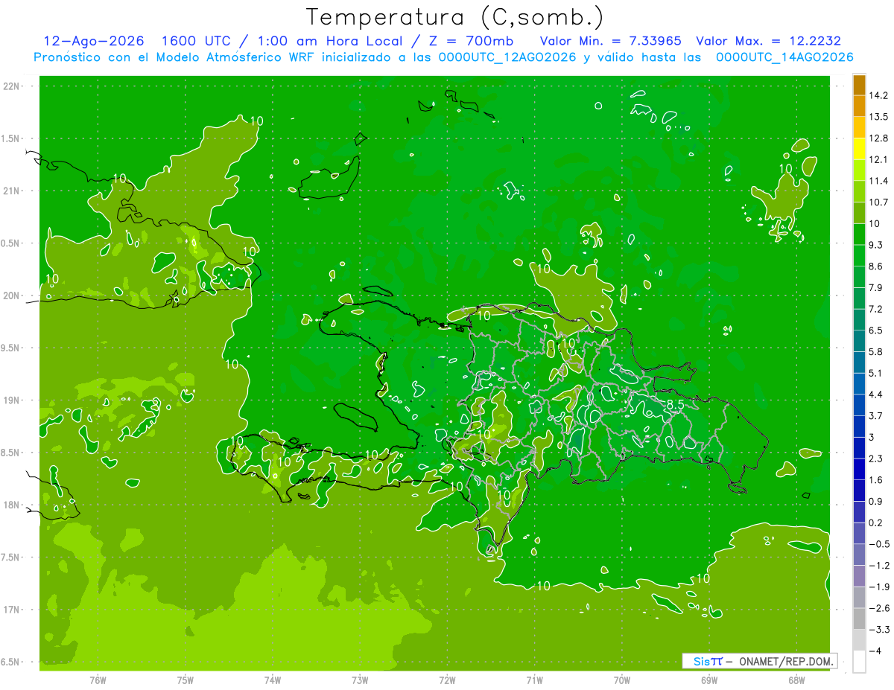Image resolution: width=894 pixels, height=690 pixels.
Task: Click the '72W' longitude axis label
Action: click(447, 680)
